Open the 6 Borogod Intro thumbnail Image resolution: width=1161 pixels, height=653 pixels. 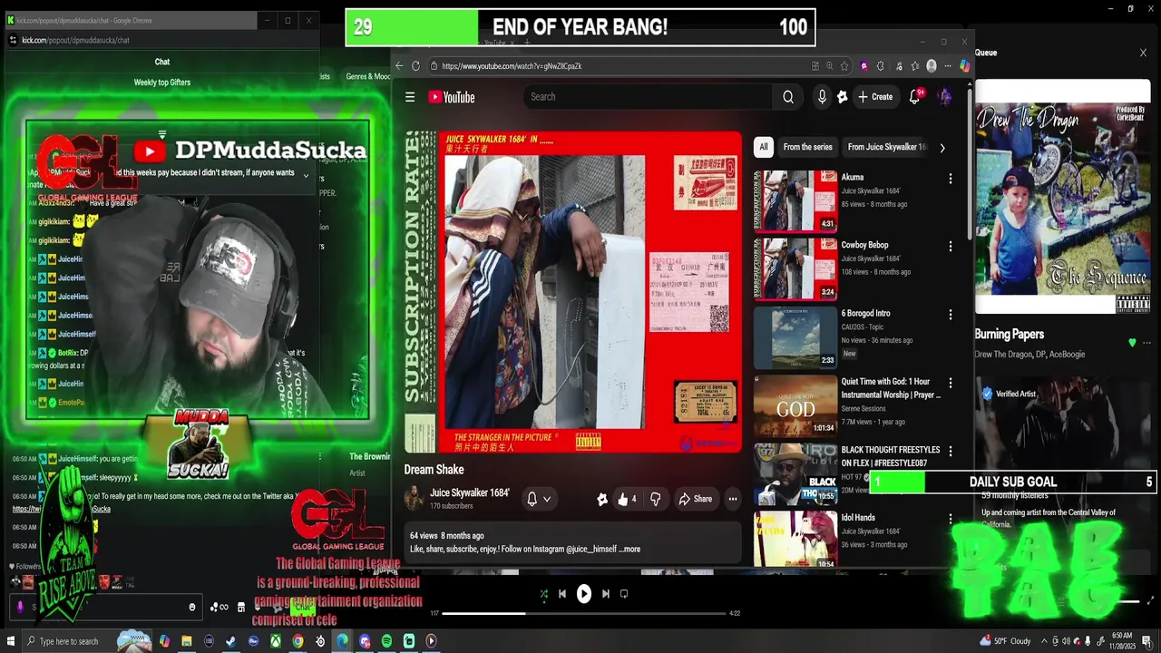(795, 337)
